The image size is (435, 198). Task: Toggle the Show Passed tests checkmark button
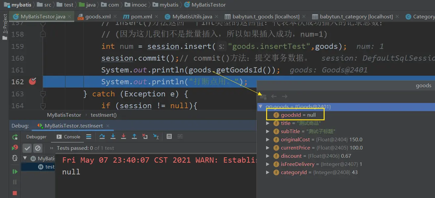coord(27,148)
